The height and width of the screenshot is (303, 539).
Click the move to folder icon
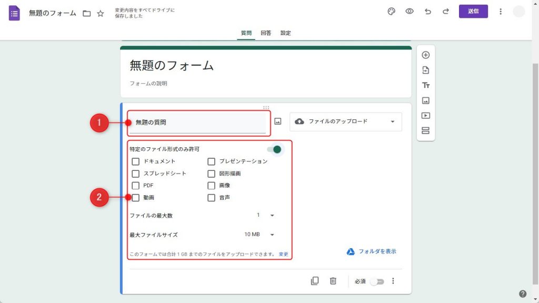point(87,13)
